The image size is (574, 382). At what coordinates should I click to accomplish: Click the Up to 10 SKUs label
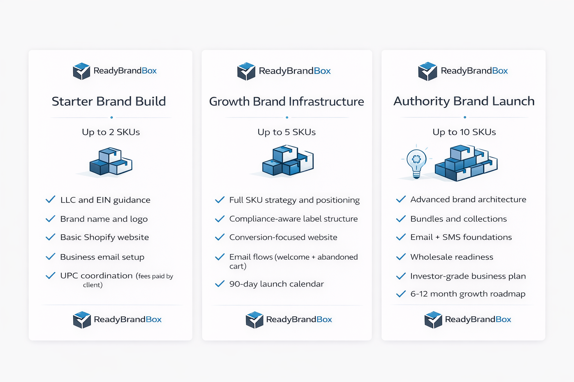click(464, 132)
